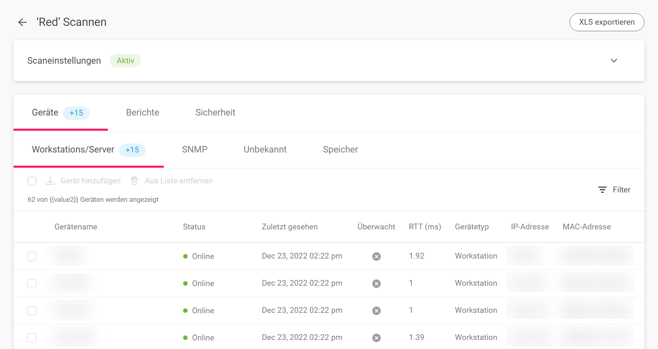658x349 pixels.
Task: Open the Unbekannt sub-tab
Action: [x=265, y=150]
